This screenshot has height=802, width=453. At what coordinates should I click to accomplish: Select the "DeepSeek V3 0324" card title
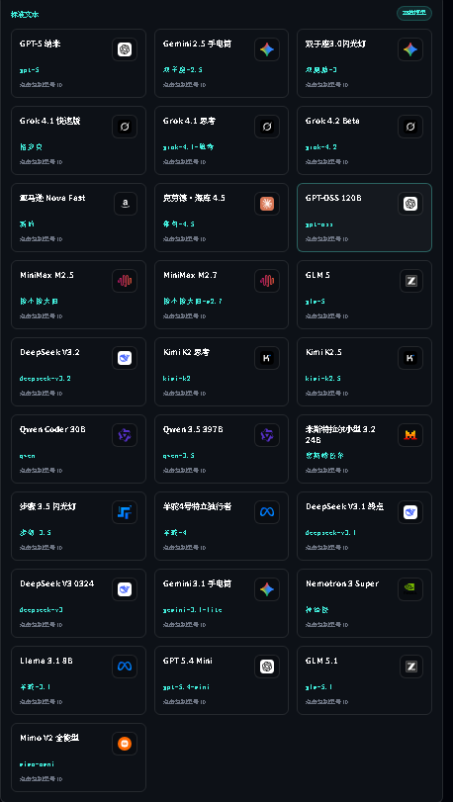coord(56,583)
